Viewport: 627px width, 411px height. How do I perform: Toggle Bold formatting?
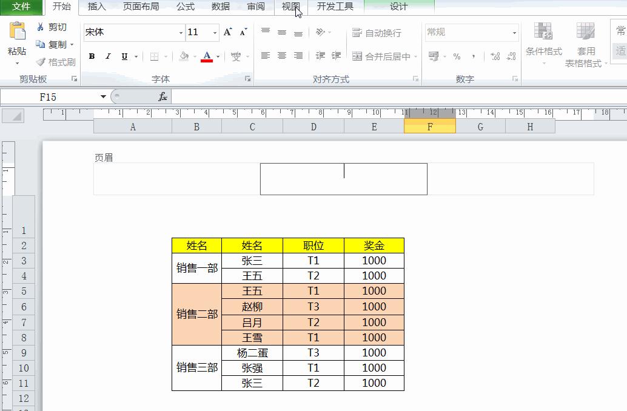tap(92, 56)
